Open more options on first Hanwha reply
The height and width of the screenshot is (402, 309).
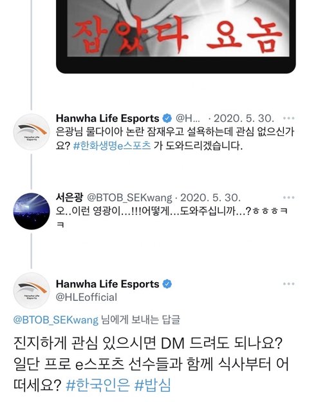(289, 118)
